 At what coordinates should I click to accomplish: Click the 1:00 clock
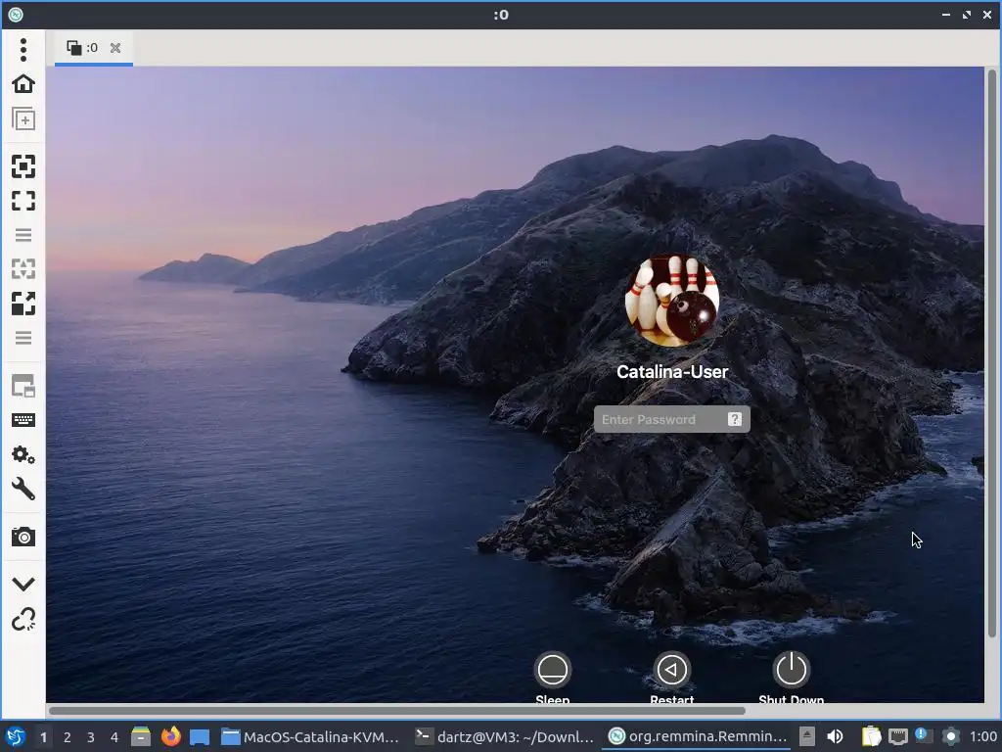click(x=983, y=737)
